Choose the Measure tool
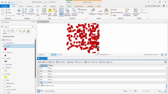 101,12
